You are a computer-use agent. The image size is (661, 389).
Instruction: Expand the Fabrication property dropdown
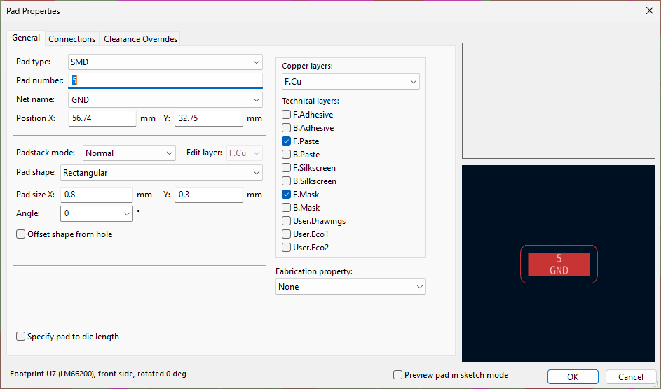point(350,287)
